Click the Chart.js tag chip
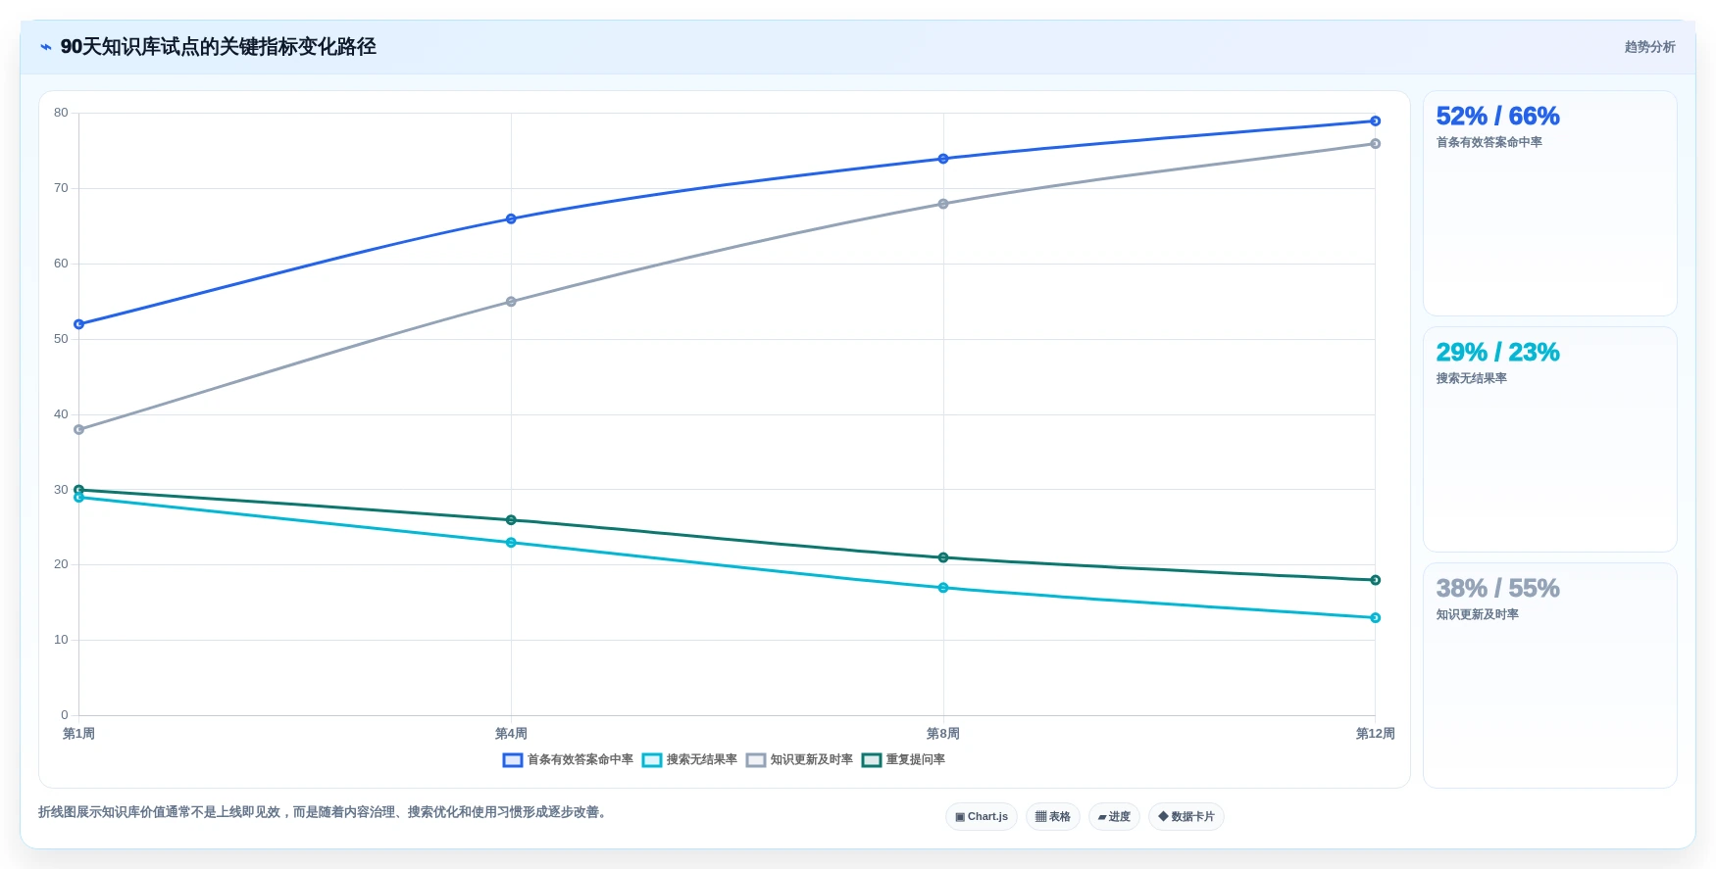Screen dimensions: 1716x869 tap(982, 816)
